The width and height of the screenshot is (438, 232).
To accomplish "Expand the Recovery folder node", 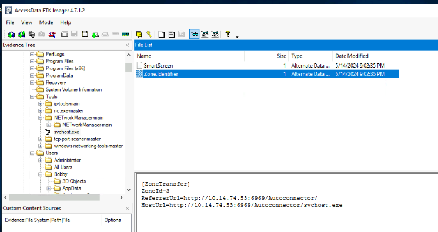I will (x=32, y=82).
